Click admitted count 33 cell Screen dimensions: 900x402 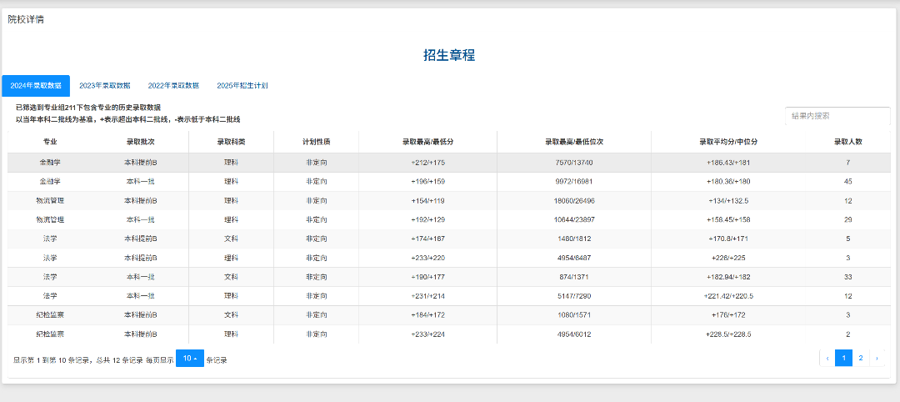click(848, 277)
